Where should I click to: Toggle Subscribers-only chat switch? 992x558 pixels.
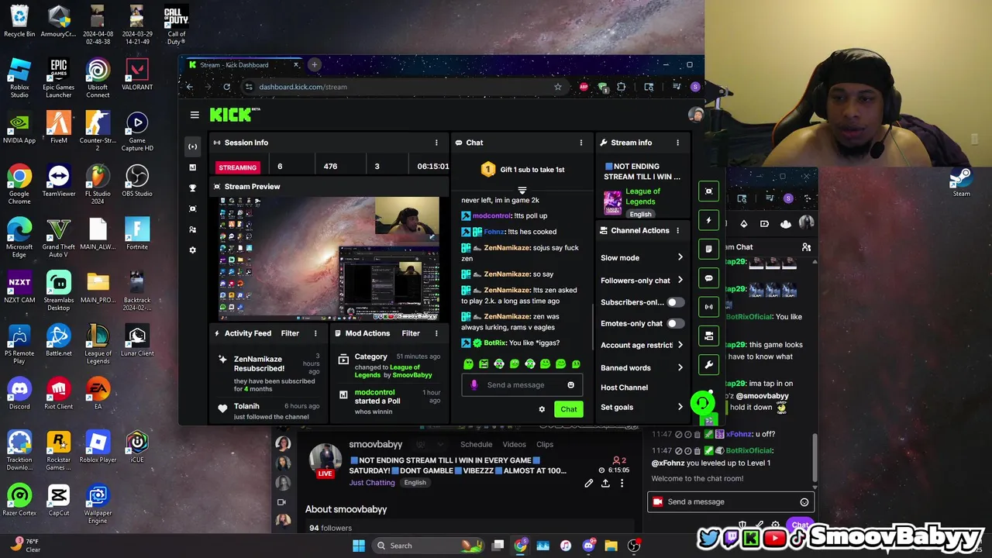click(x=675, y=302)
